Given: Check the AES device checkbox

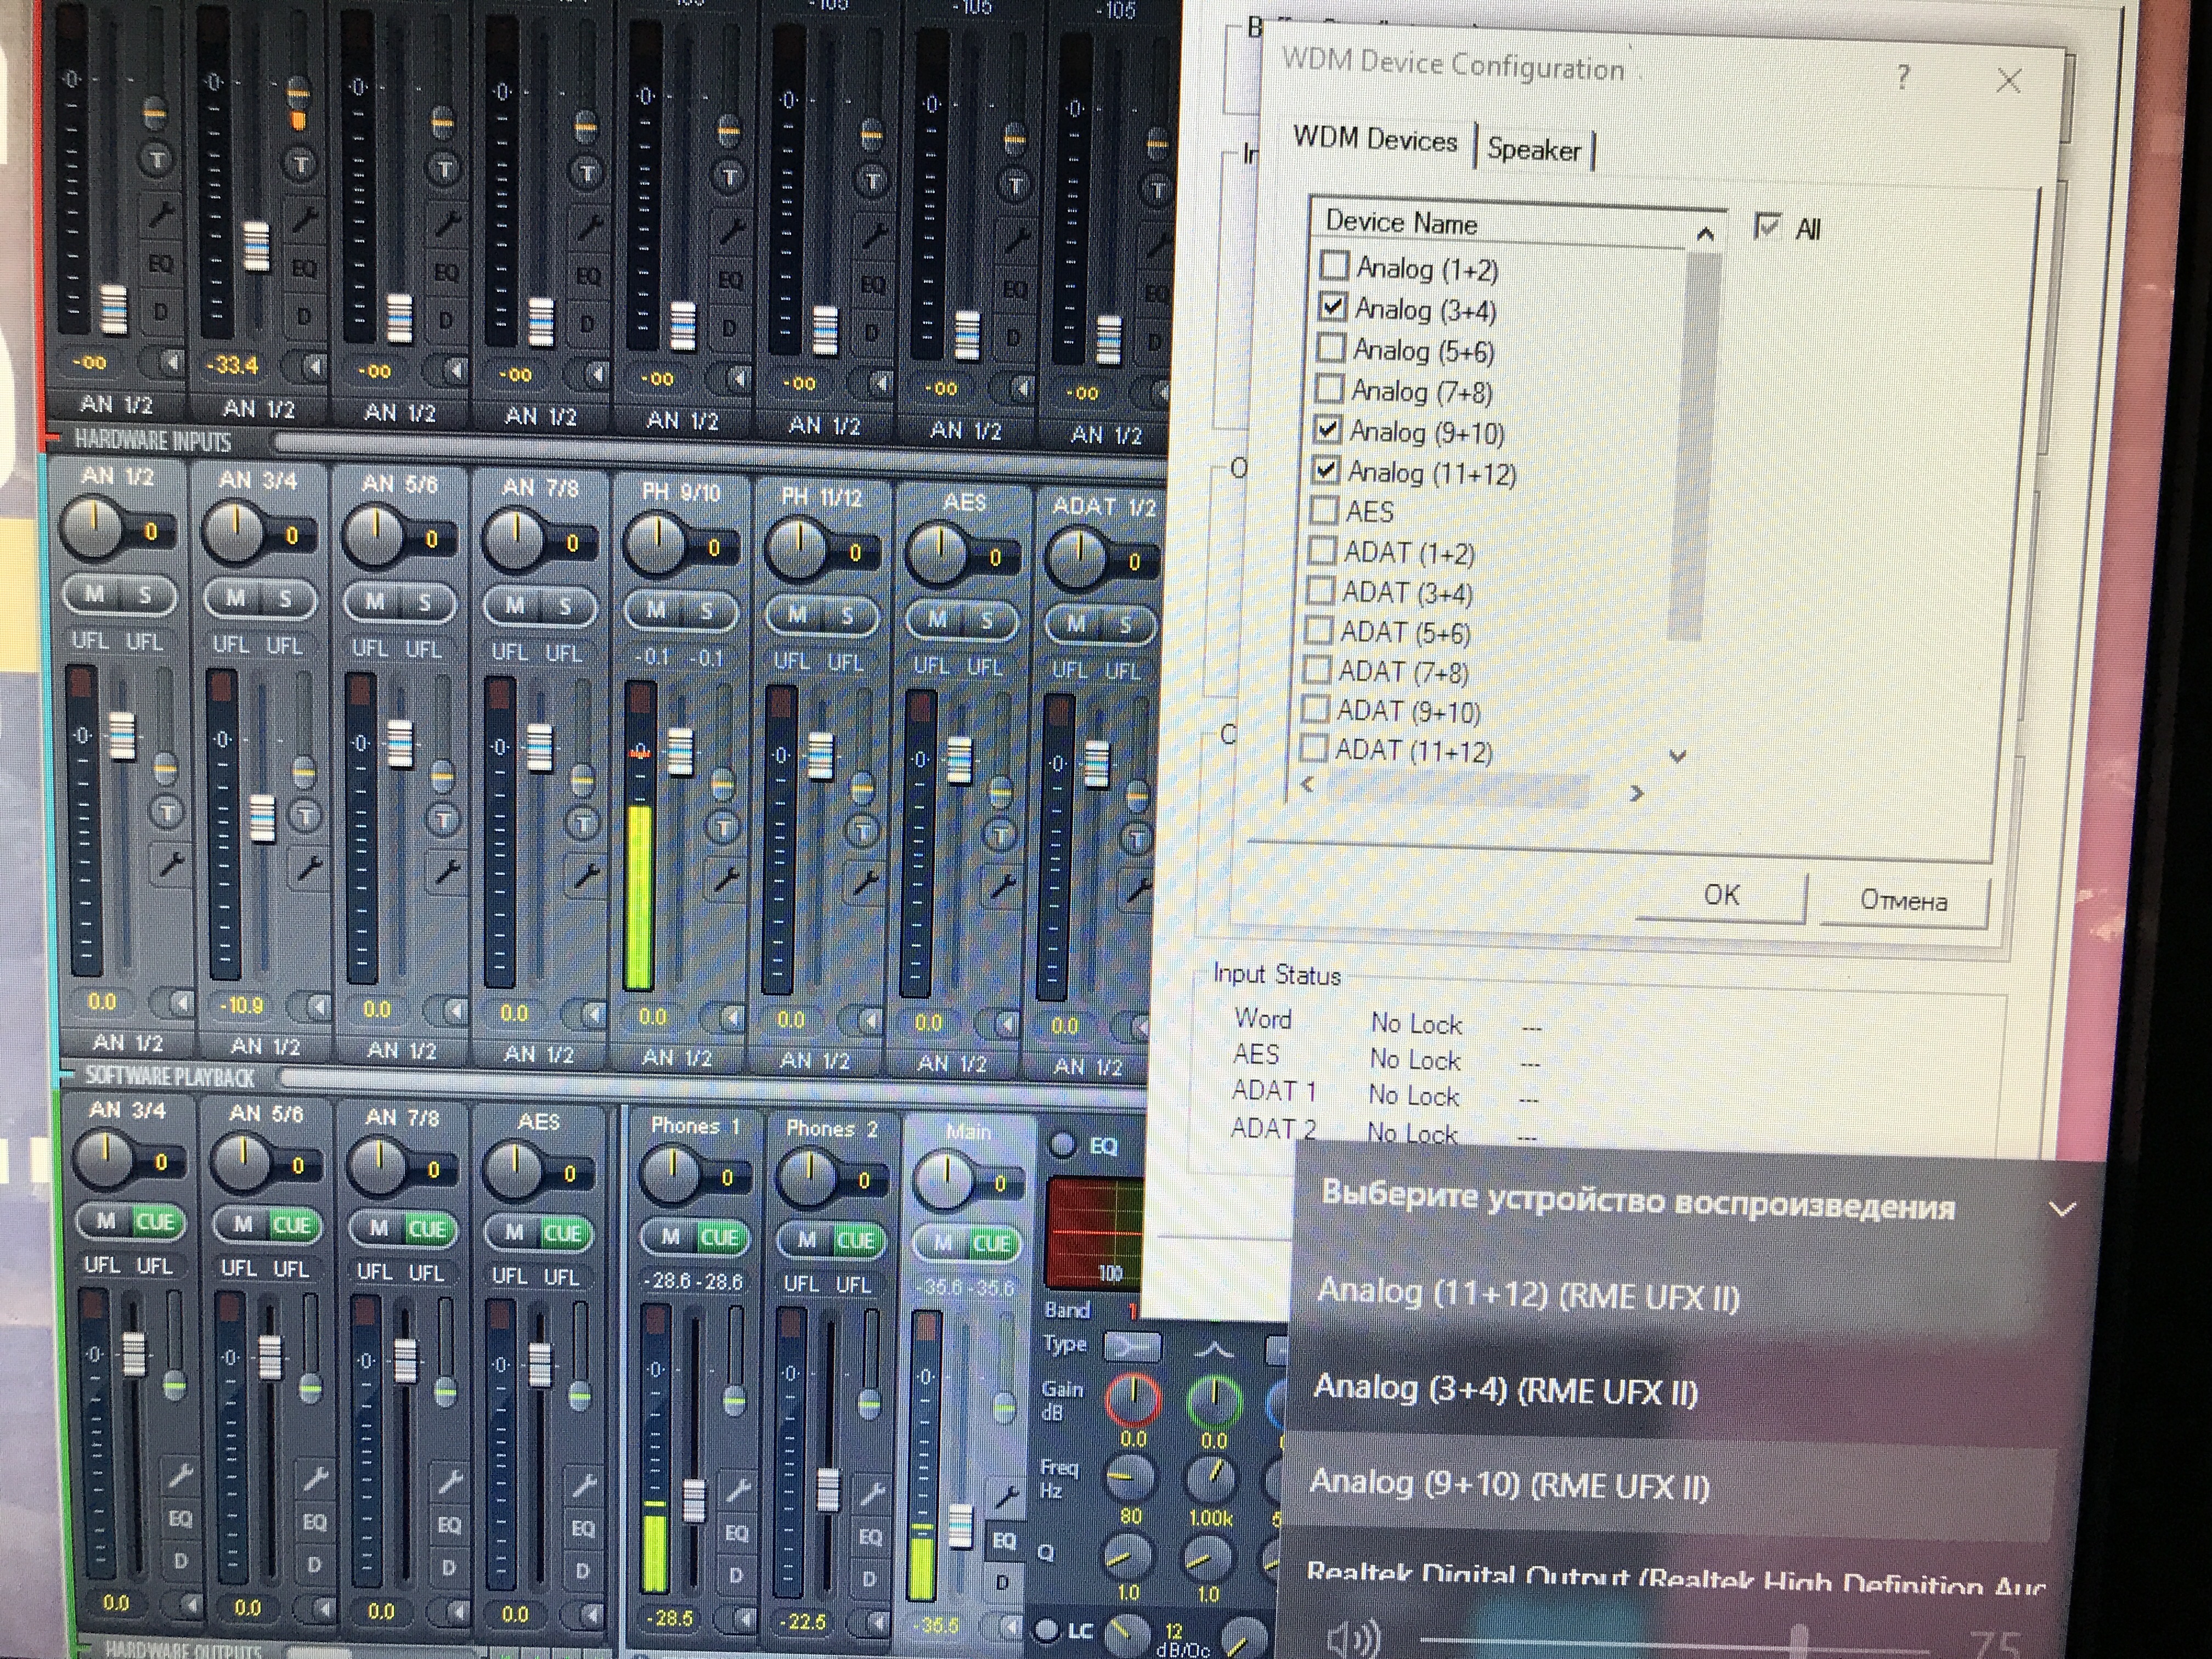Looking at the screenshot, I should (x=1324, y=510).
